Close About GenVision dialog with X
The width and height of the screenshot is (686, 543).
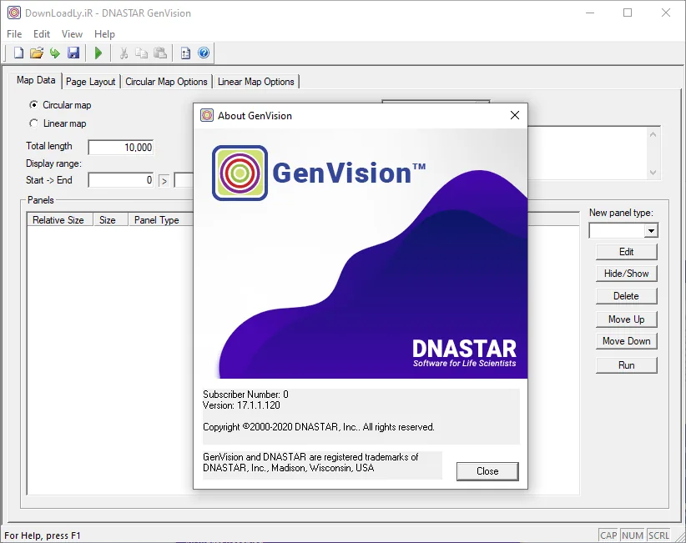515,115
